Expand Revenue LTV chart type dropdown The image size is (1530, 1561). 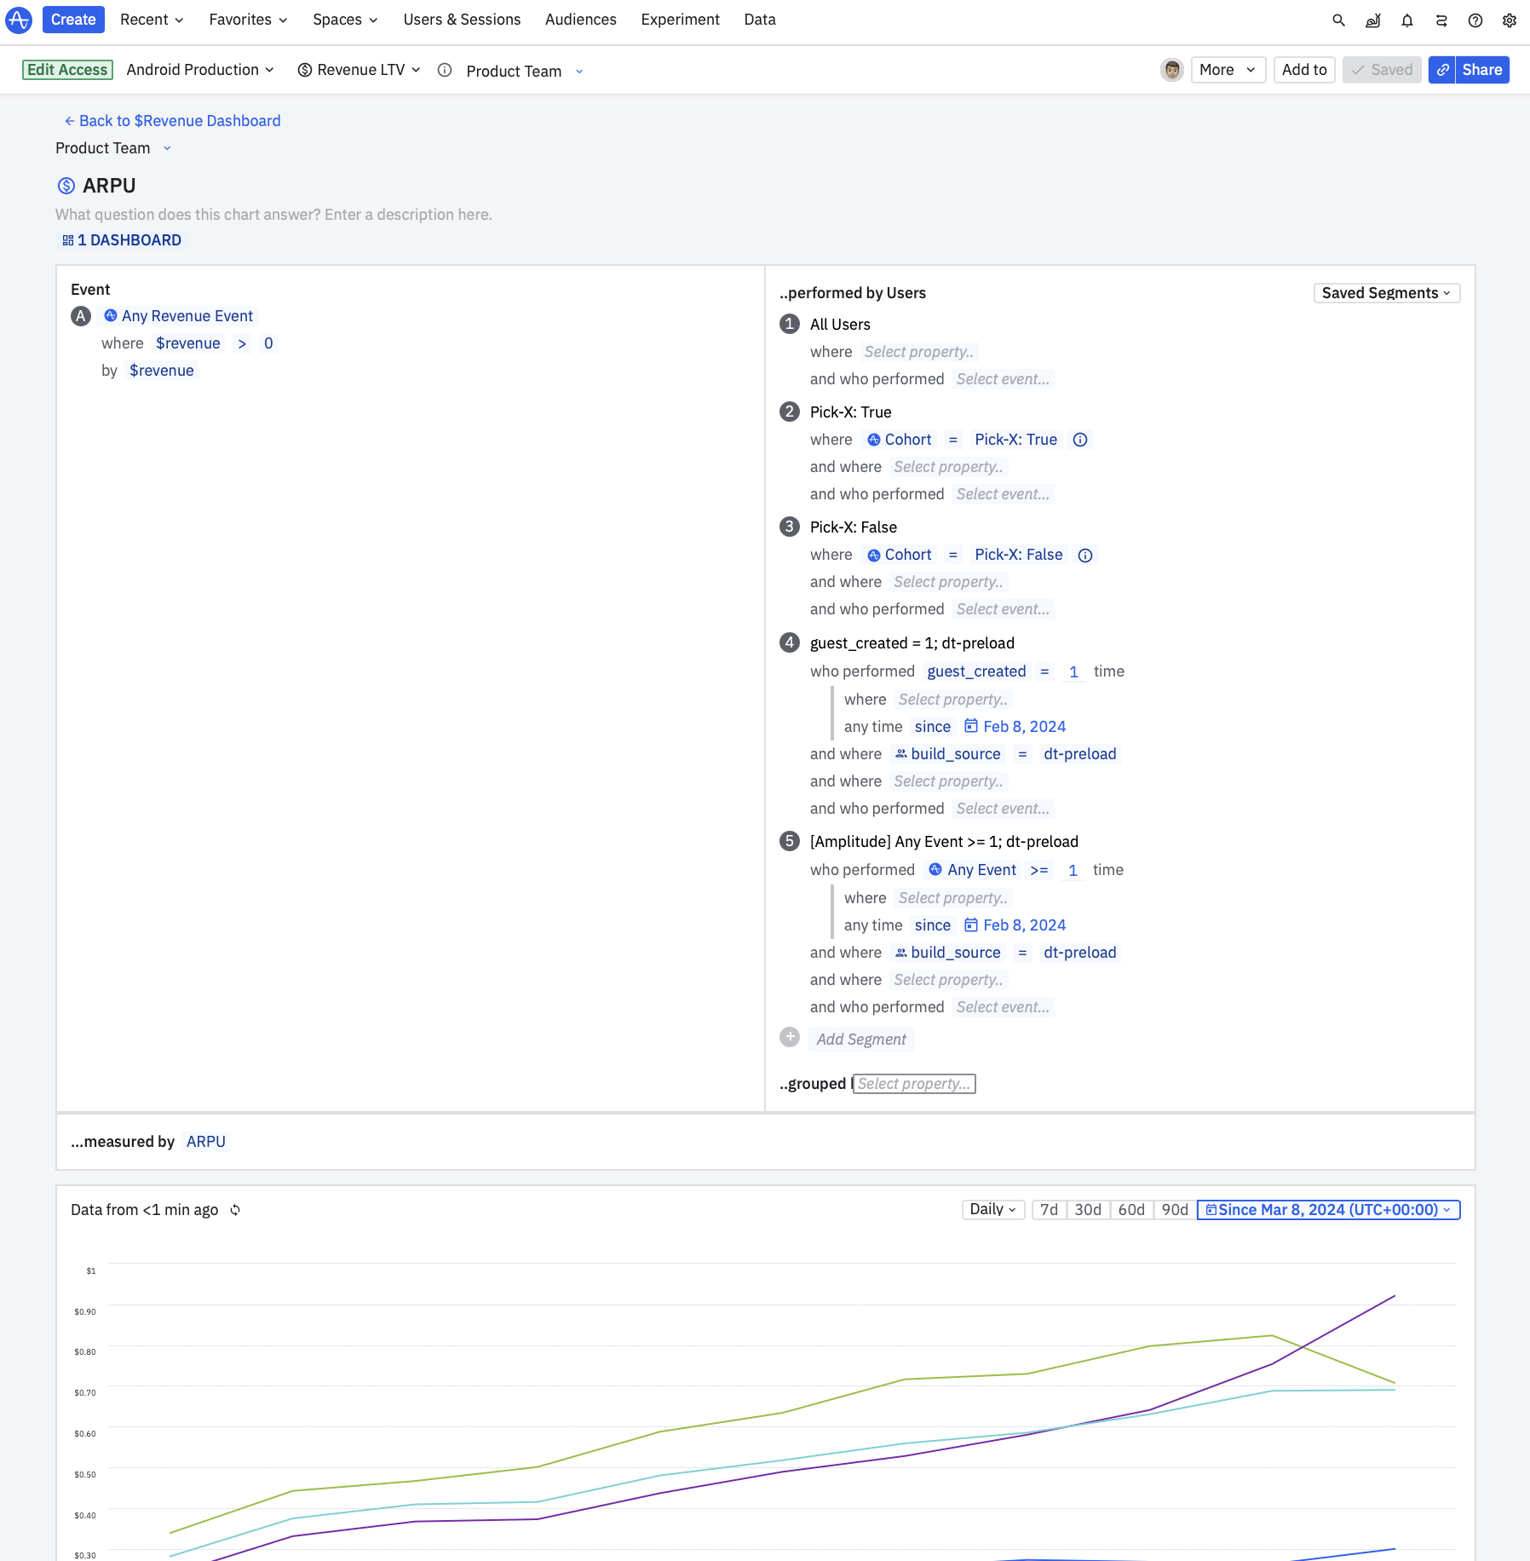pyautogui.click(x=359, y=70)
